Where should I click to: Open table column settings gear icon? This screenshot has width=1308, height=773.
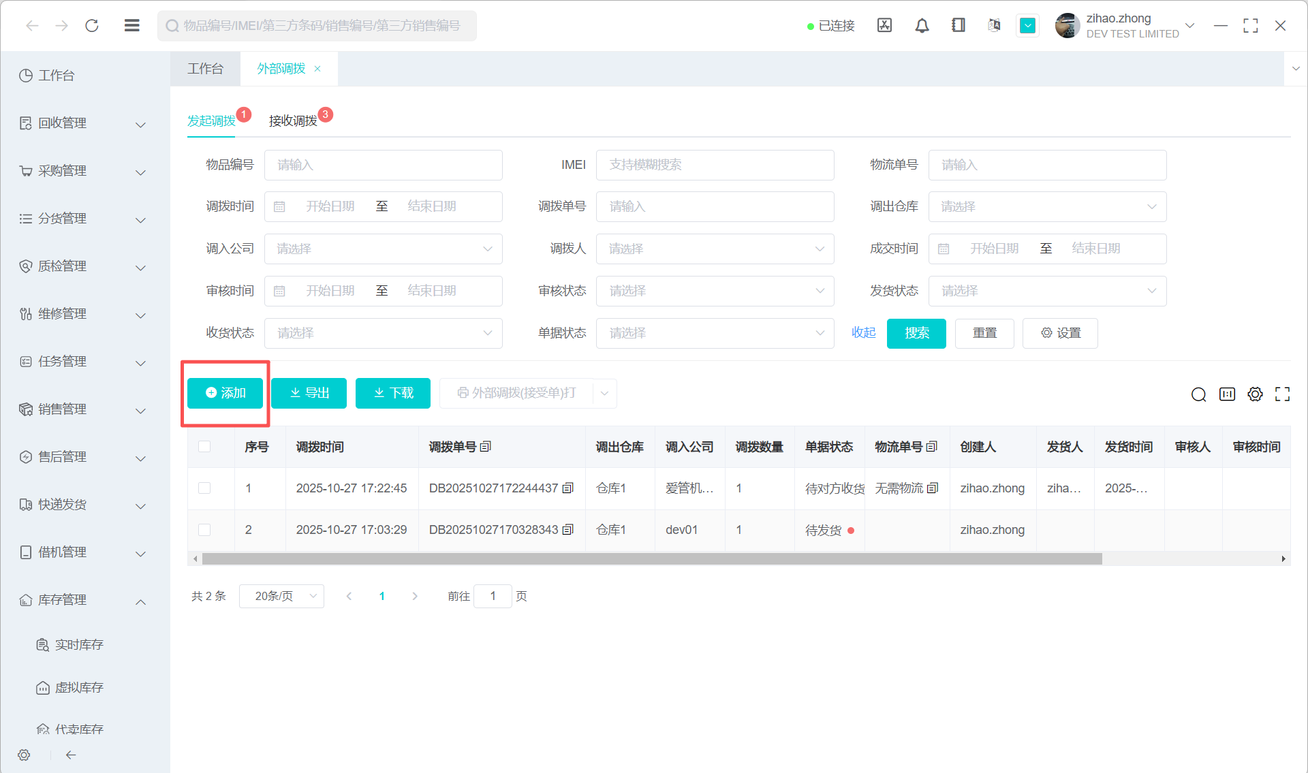[x=1255, y=394]
